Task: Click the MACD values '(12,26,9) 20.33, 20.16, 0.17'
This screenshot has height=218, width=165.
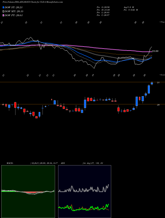Action: [x=44, y=163]
